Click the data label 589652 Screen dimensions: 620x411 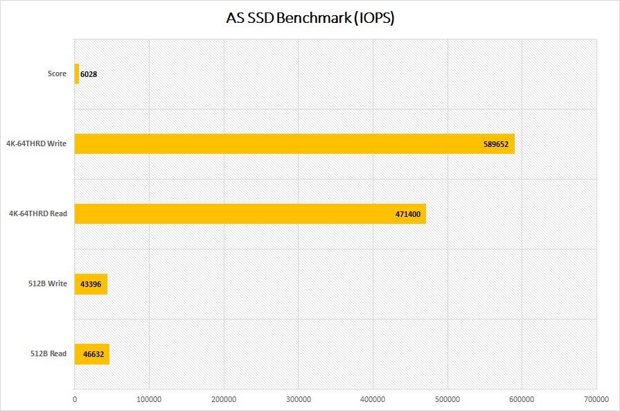click(496, 144)
